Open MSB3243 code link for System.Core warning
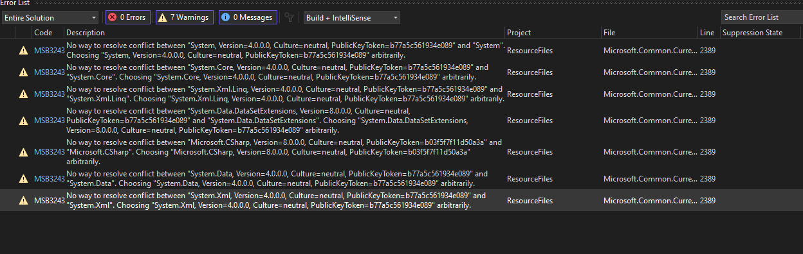Viewport: 803px width, 254px height. [x=50, y=72]
